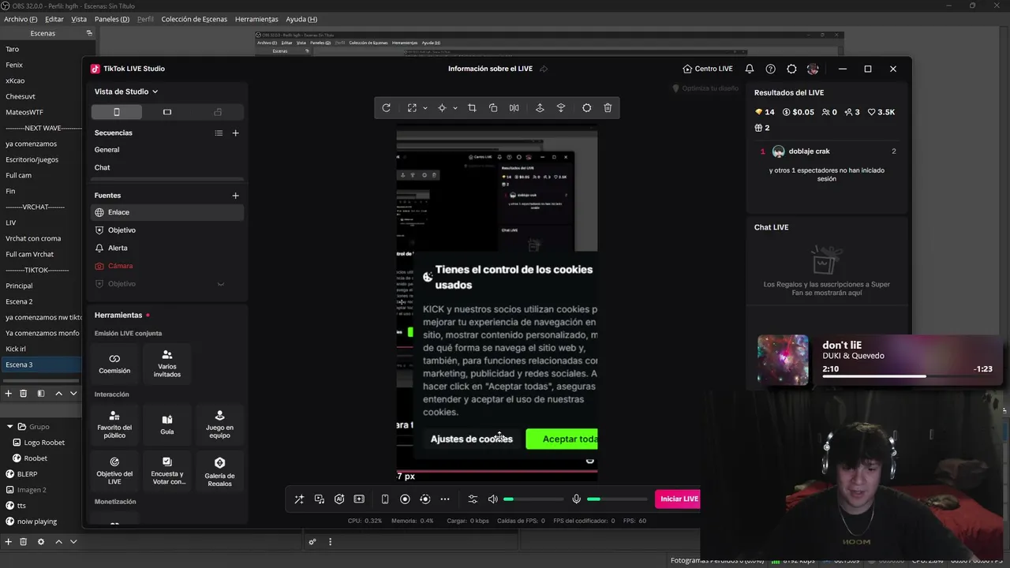Open the Paneles menu in OBS
1010x568 pixels.
point(112,19)
